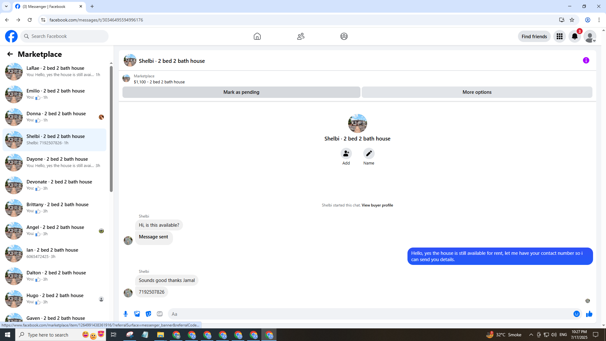Choose a sticker icon
The width and height of the screenshot is (606, 341).
pos(148,314)
